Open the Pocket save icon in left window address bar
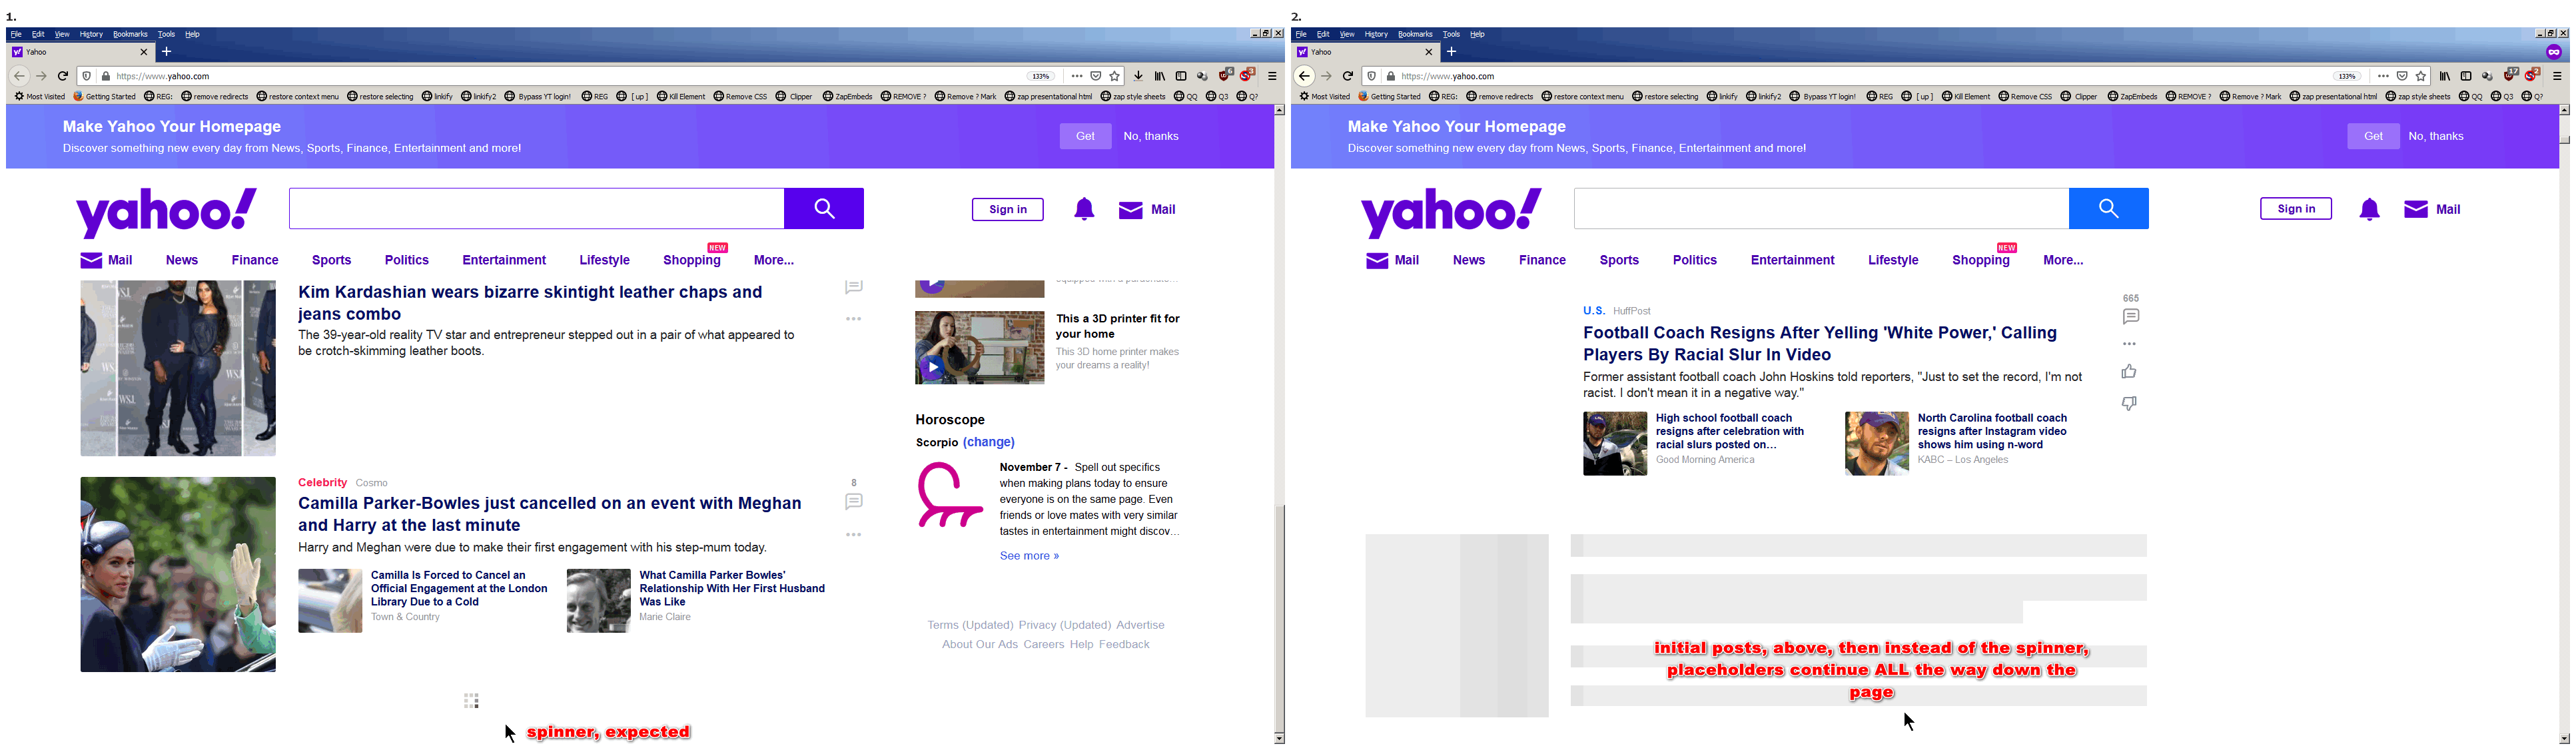Image resolution: width=2576 pixels, height=750 pixels. point(1096,76)
